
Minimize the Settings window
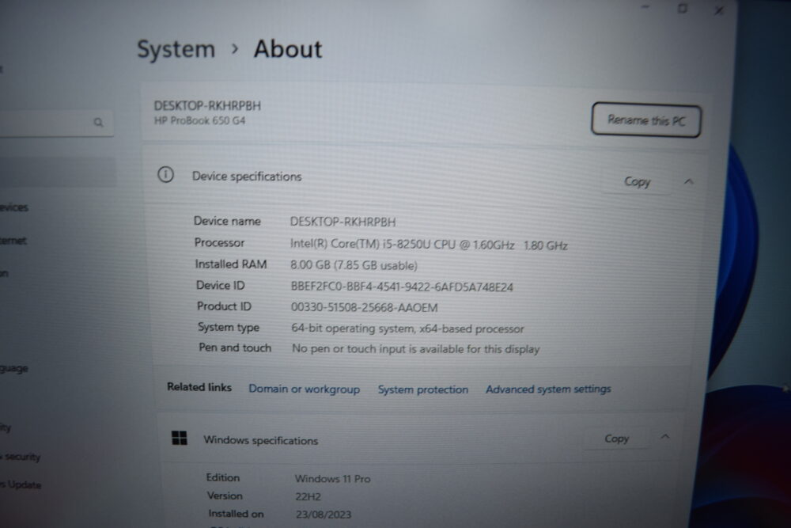(645, 7)
